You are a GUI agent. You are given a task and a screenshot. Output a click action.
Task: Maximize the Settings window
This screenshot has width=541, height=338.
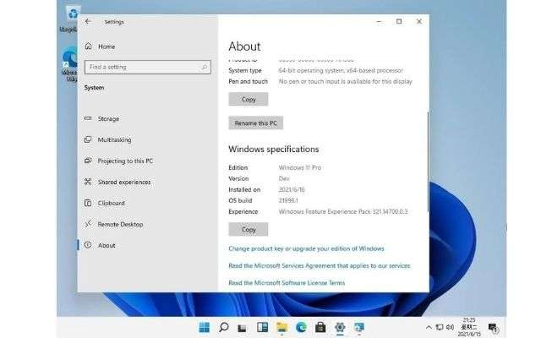click(x=399, y=21)
